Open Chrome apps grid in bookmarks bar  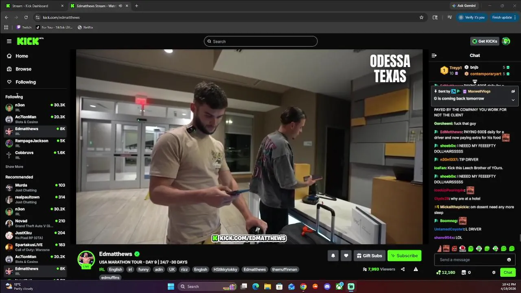6,27
